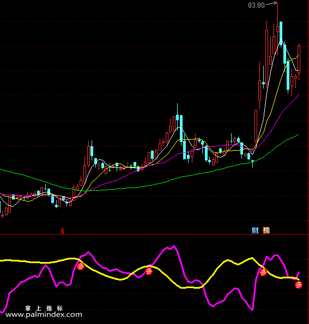Click the arrow pointing to the 83.80 high
The height and width of the screenshot is (324, 309).
(271, 4)
